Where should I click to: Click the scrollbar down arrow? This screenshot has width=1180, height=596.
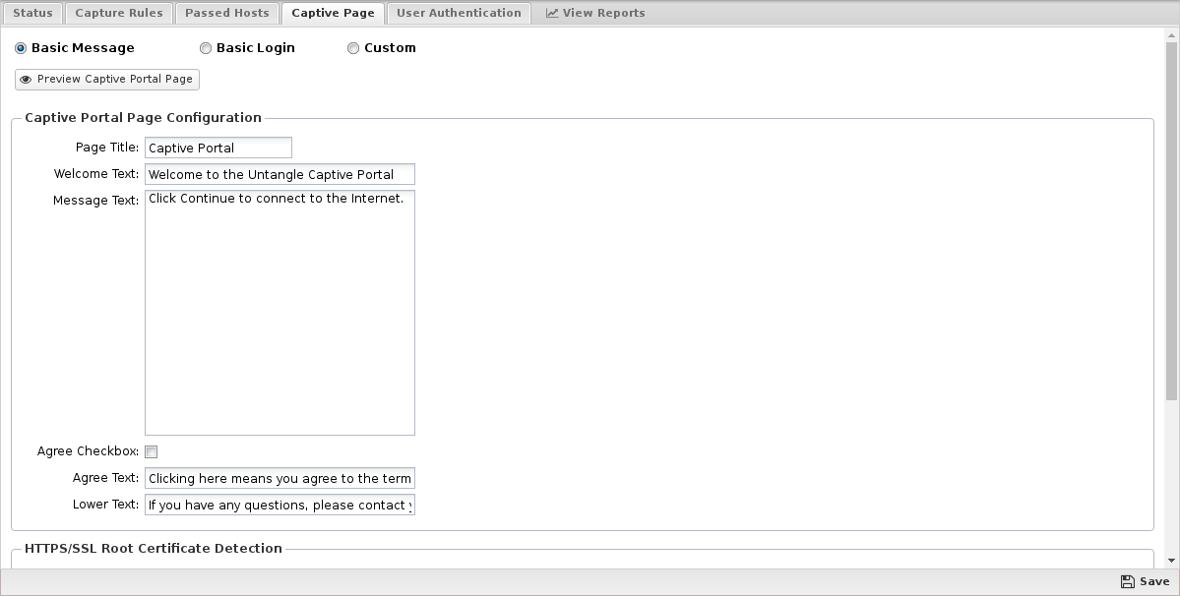[1171, 561]
